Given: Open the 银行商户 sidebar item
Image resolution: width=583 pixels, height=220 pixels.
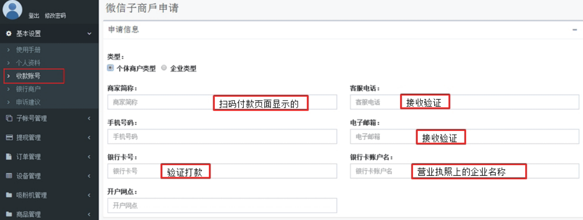Looking at the screenshot, I should (x=28, y=89).
